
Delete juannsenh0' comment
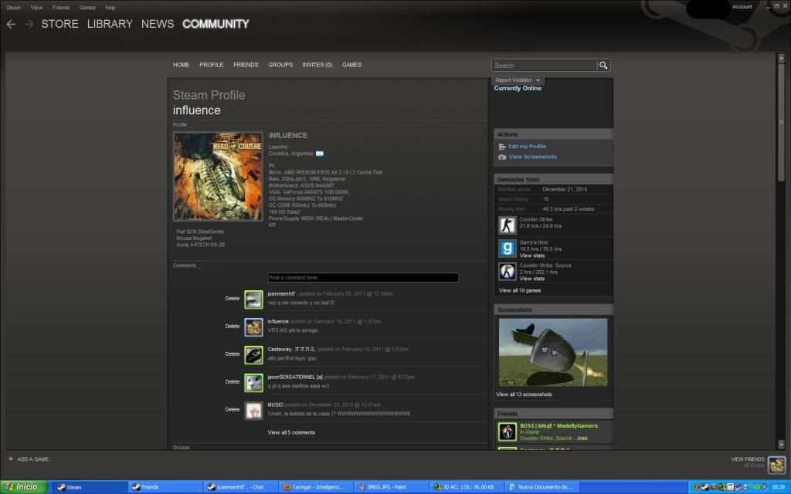[232, 299]
